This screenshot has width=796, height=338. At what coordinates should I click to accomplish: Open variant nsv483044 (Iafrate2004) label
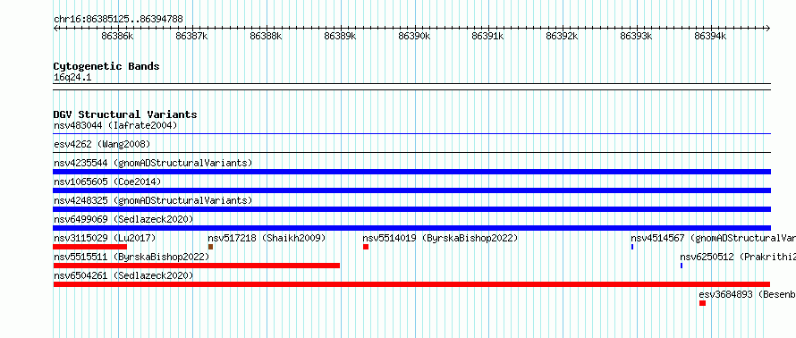115,125
